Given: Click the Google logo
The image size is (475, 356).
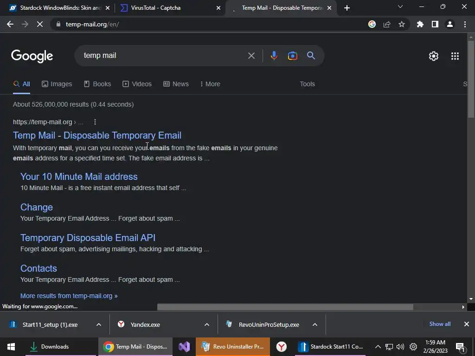Looking at the screenshot, I should [x=32, y=56].
